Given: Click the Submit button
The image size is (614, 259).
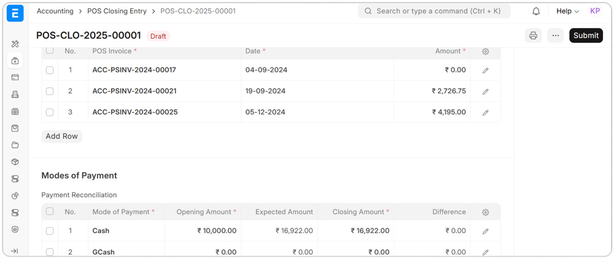Looking at the screenshot, I should click(x=585, y=36).
